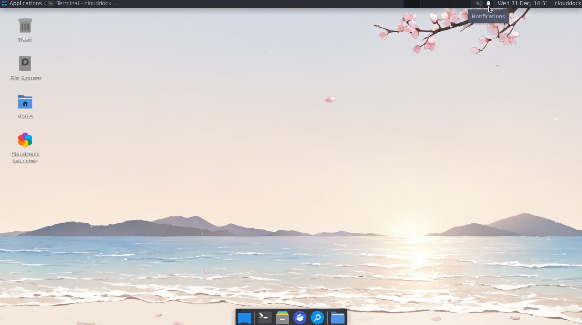Open the blue folder in the dock
Viewport: 582px width, 325px height.
337,318
